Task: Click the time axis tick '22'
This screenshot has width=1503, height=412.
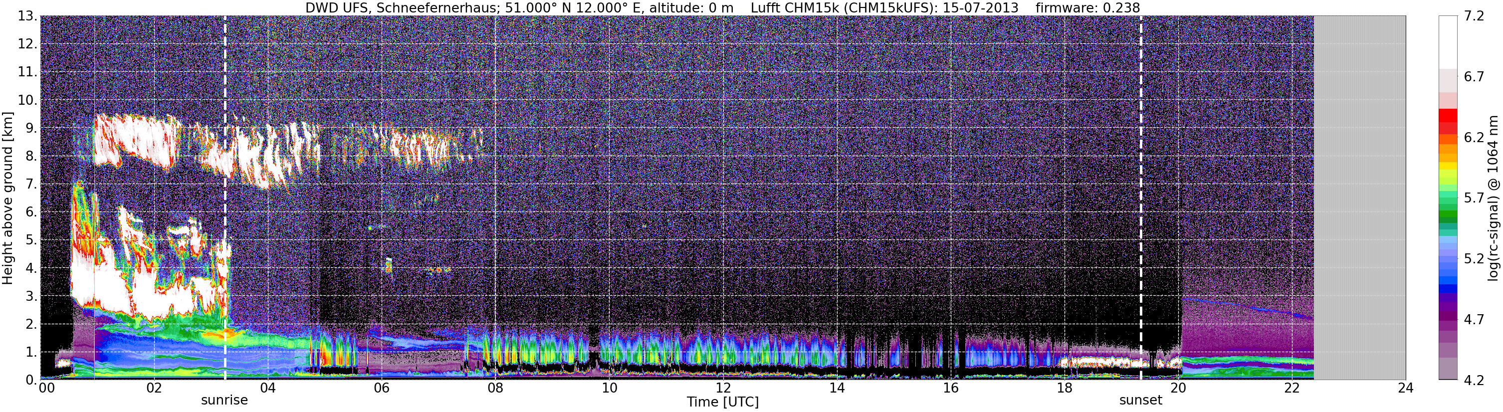Action: (1292, 389)
